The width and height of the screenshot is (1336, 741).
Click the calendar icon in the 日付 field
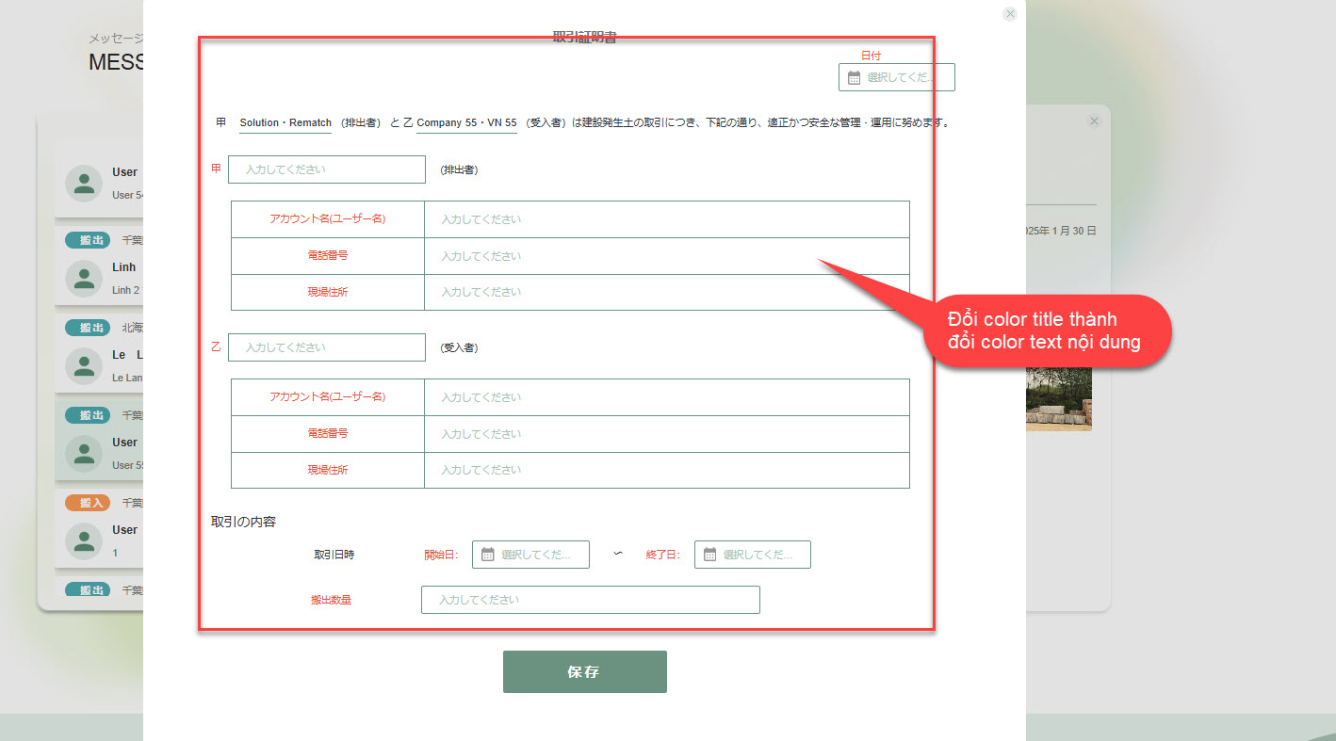pos(854,78)
